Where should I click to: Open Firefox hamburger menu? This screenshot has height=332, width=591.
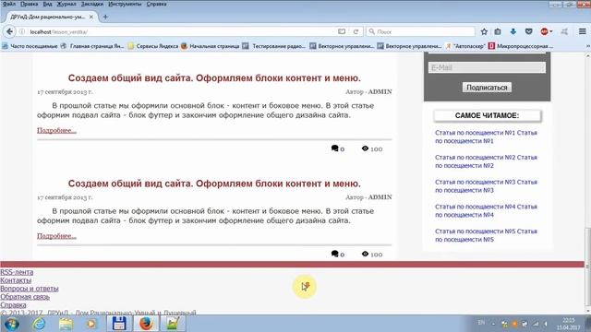coord(583,31)
